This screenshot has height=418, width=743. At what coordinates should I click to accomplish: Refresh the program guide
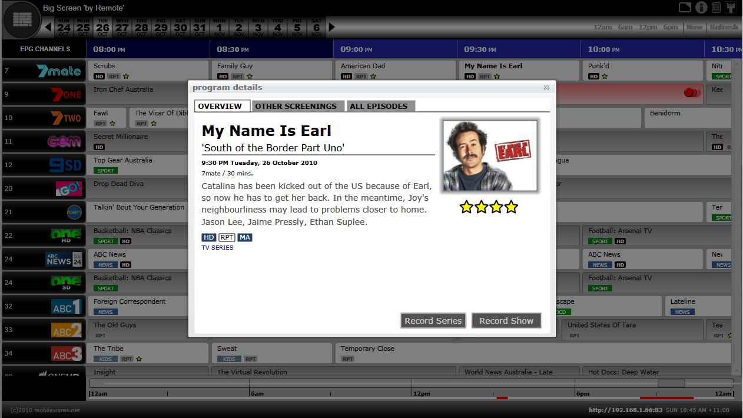(724, 27)
